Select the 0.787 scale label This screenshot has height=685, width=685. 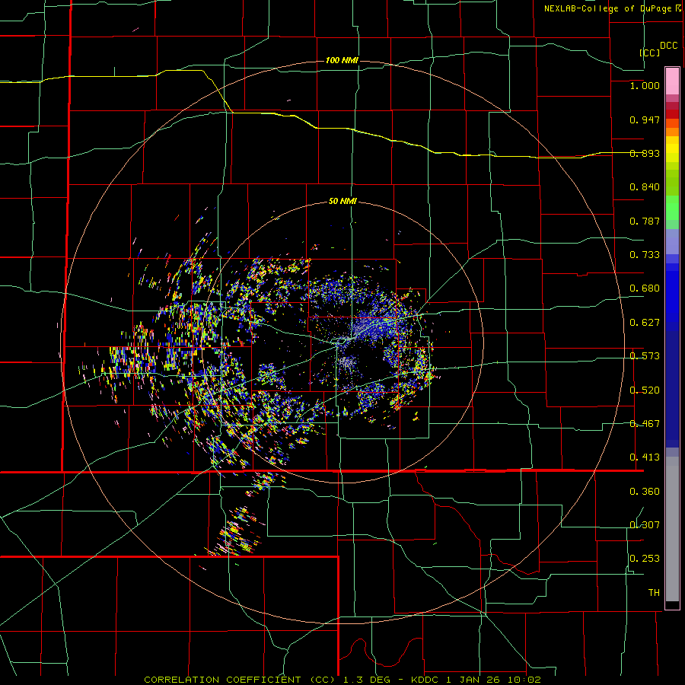645,221
